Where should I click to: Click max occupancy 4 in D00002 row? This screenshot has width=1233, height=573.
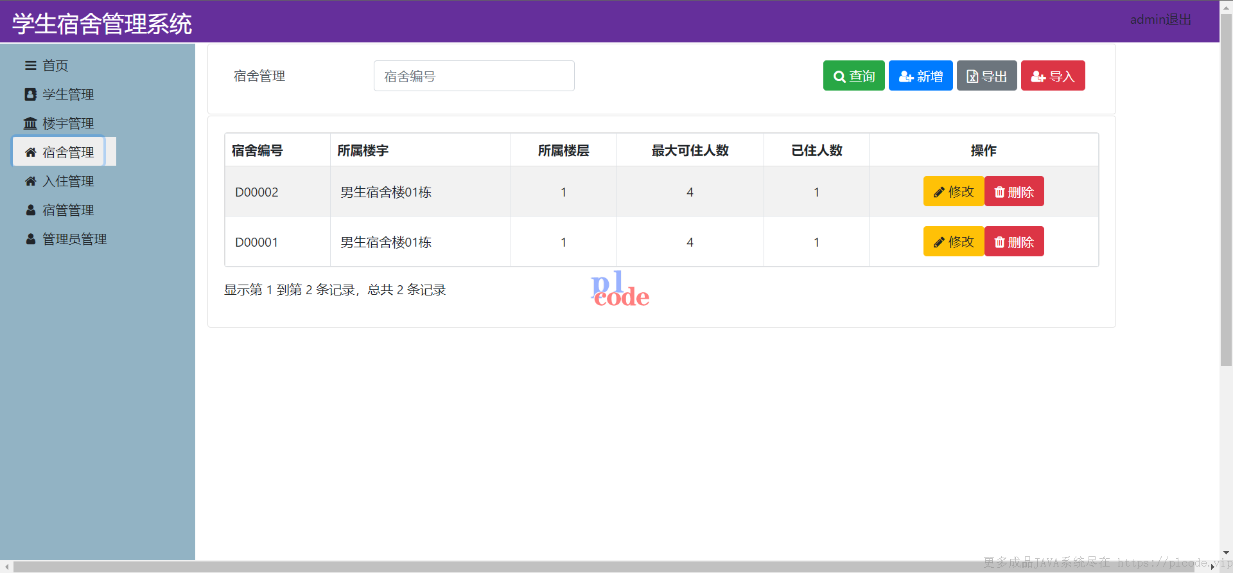pos(690,192)
